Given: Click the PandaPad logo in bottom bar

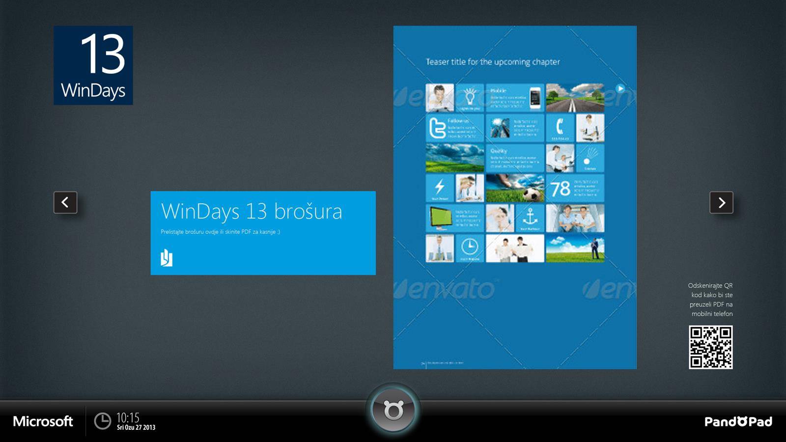Looking at the screenshot, I should coord(738,421).
